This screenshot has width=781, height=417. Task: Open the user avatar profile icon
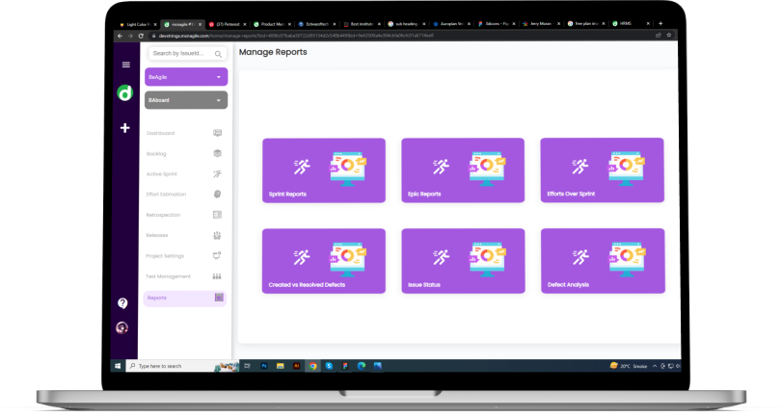(122, 327)
